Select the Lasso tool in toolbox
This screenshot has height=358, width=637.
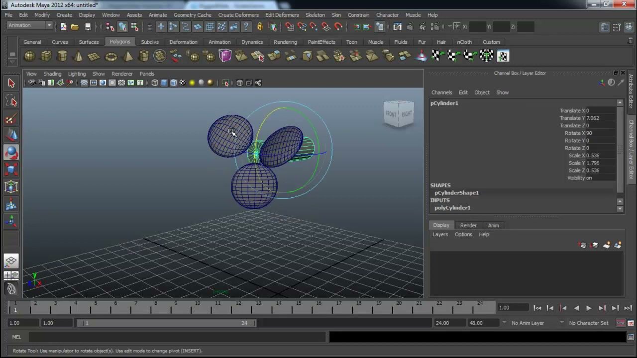click(x=11, y=101)
